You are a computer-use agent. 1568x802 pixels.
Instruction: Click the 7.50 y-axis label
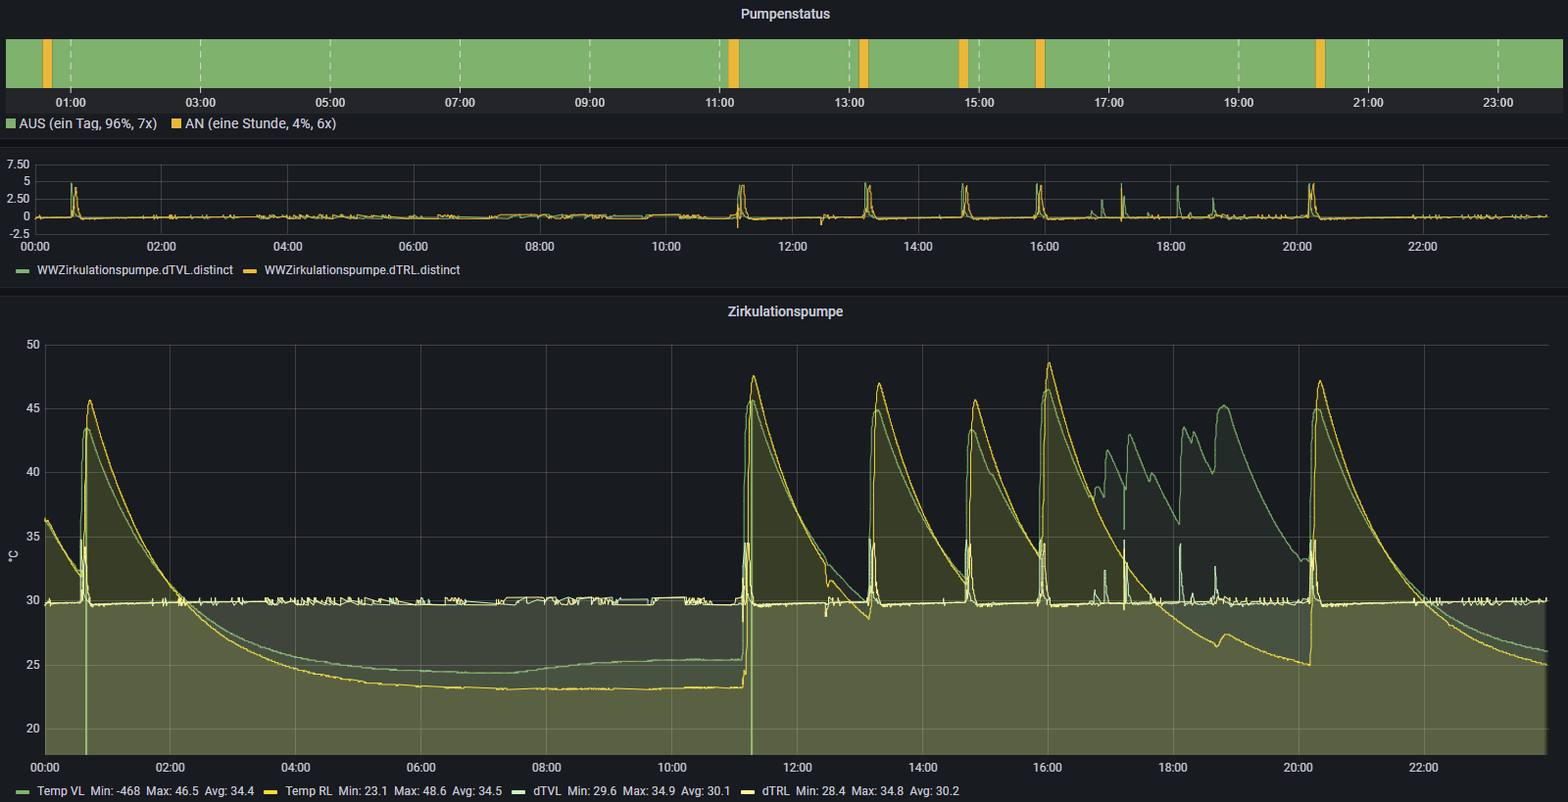coord(19,165)
